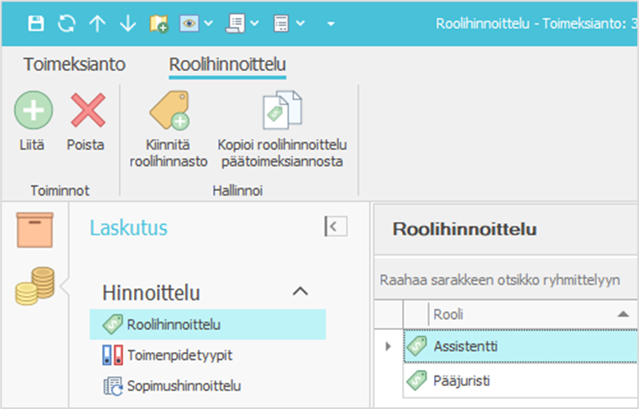
Task: Open the archive box sidebar section
Action: coord(35,230)
